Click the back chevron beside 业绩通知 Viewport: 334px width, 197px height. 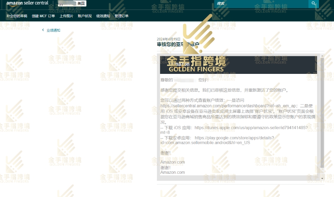[43, 30]
